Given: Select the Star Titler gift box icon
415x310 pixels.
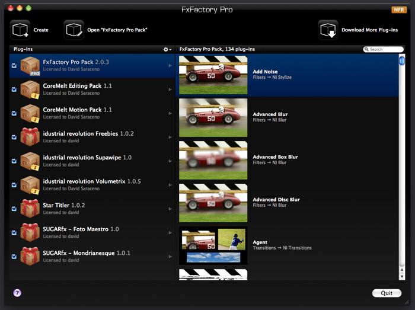Looking at the screenshot, I should (x=30, y=208).
